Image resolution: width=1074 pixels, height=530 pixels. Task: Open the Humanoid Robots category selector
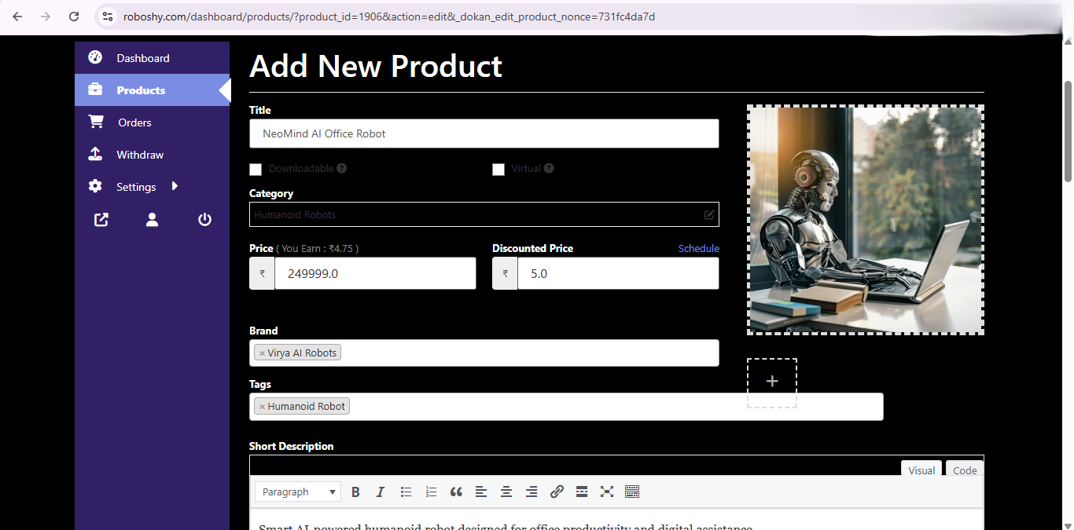coord(484,214)
